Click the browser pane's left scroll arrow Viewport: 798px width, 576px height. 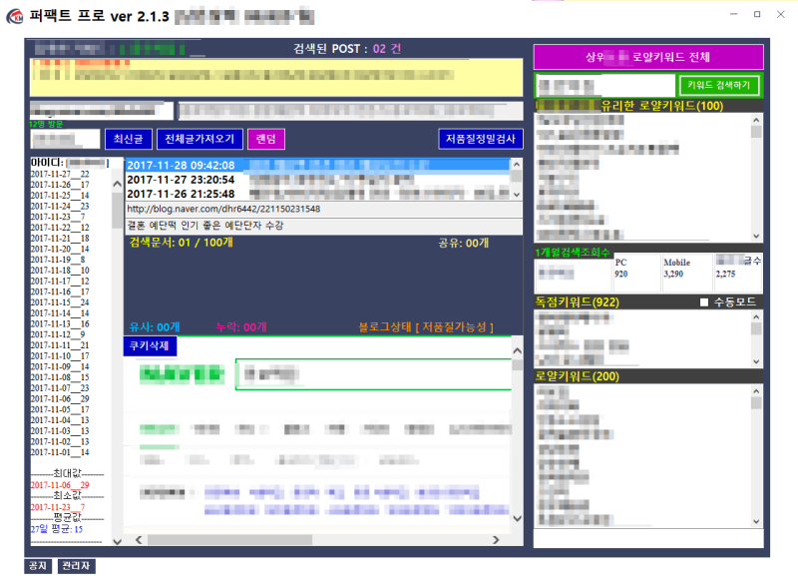click(x=139, y=540)
